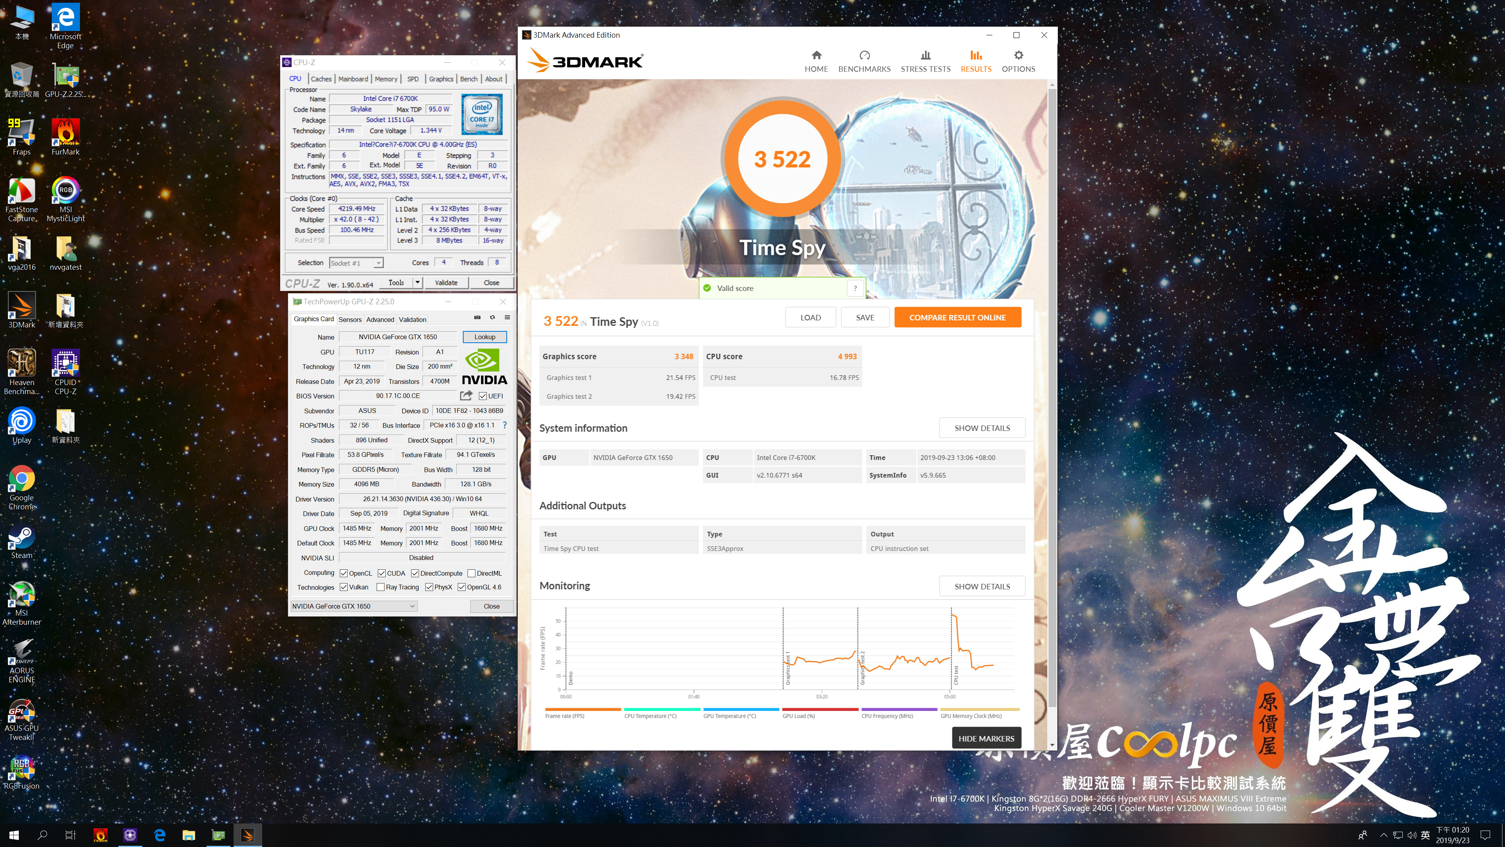Switch to the Caches tab in CPU-Z
This screenshot has width=1505, height=847.
(321, 79)
